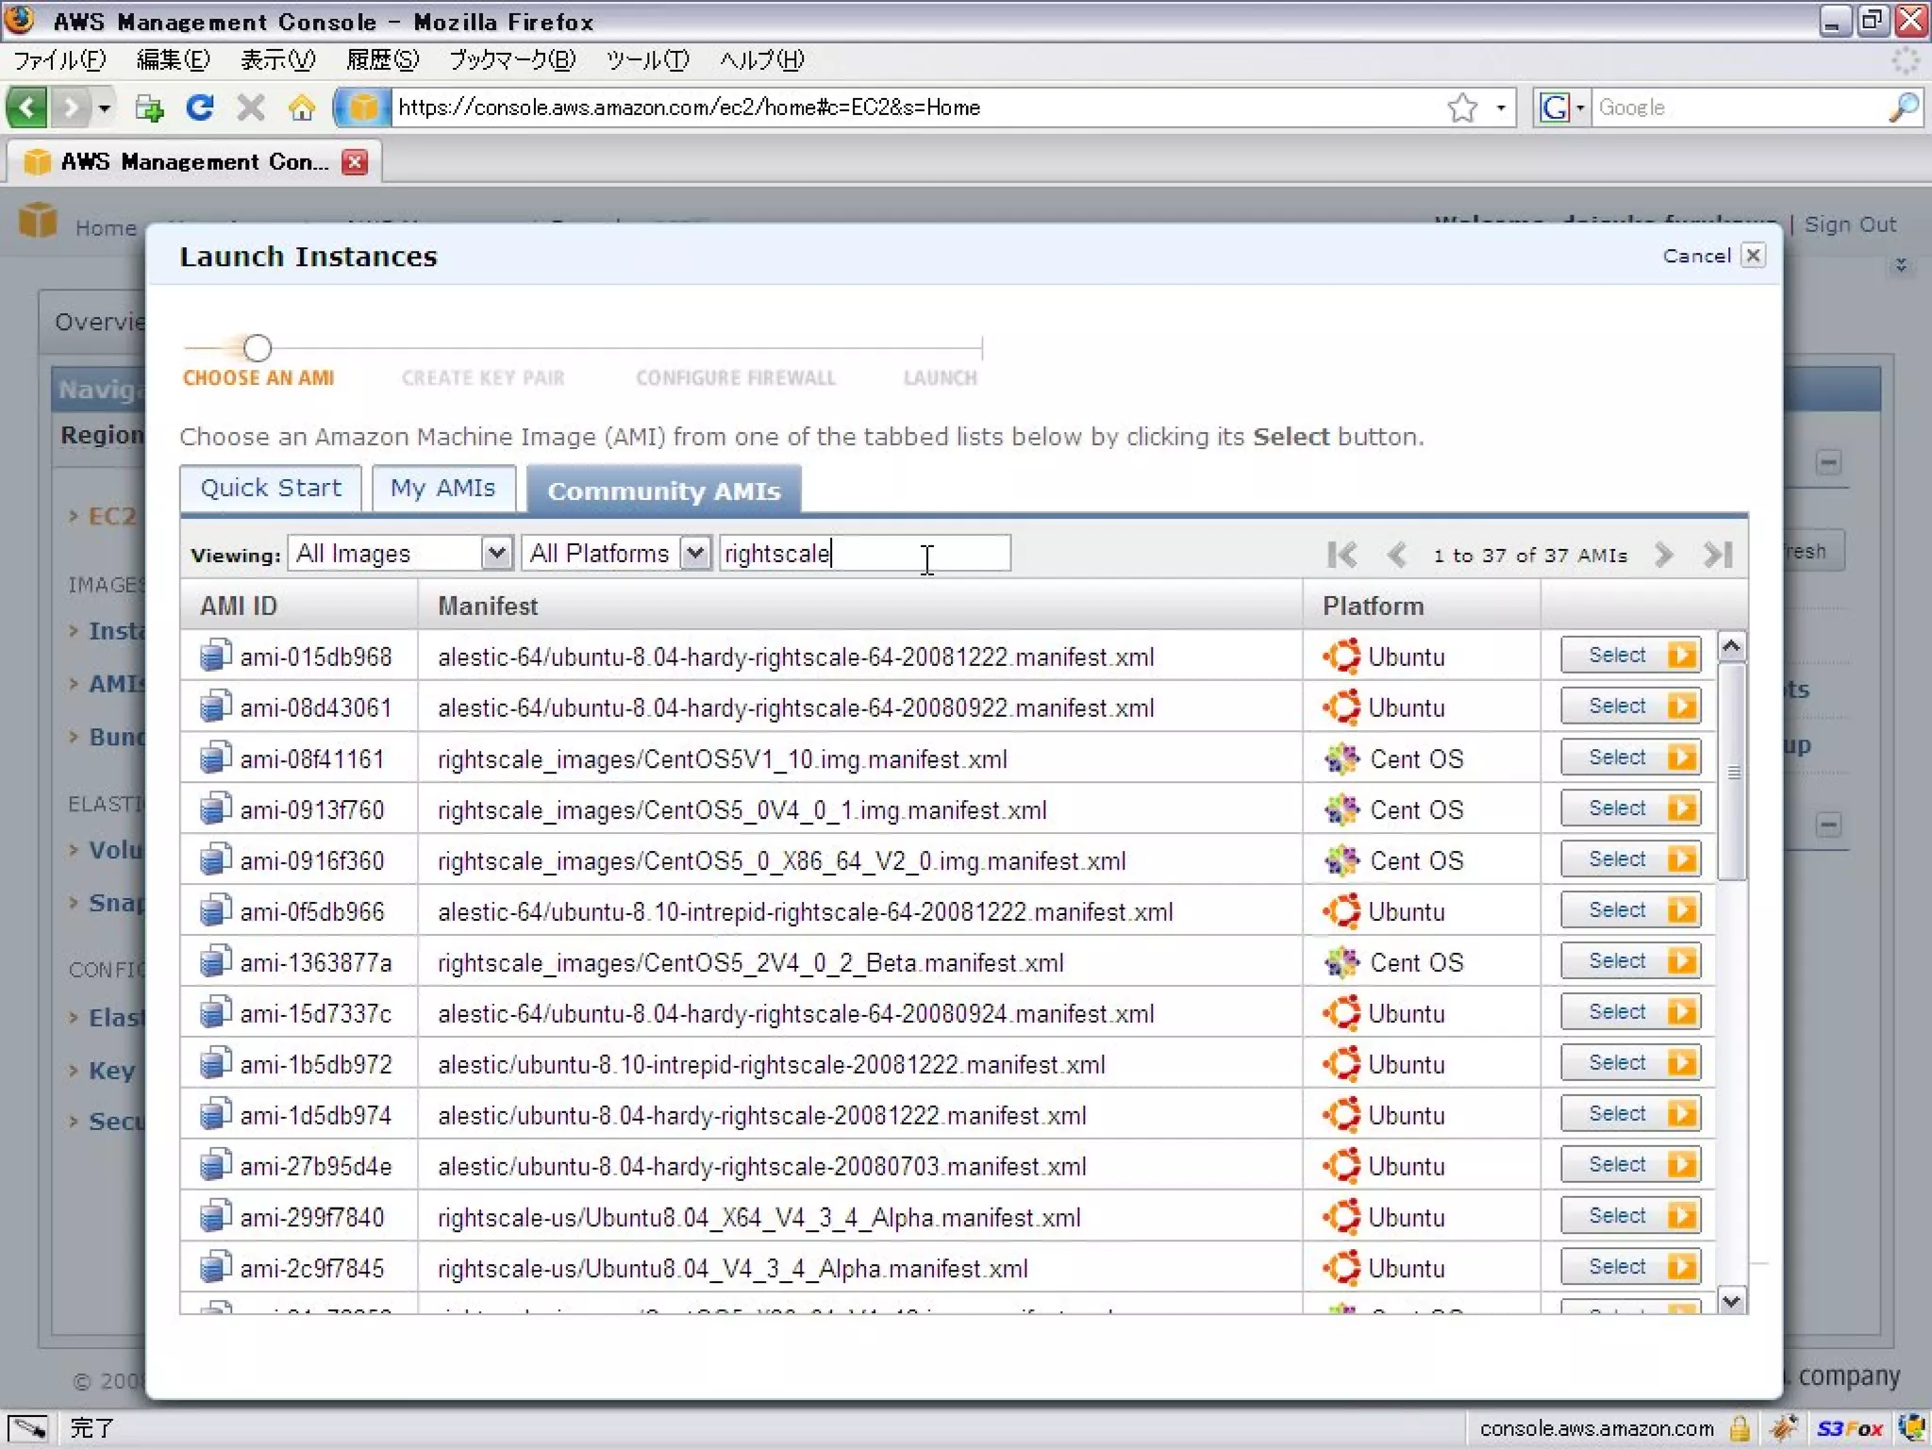Image resolution: width=1932 pixels, height=1449 pixels.
Task: Open back/forward history dropdown arrow
Action: pos(105,108)
